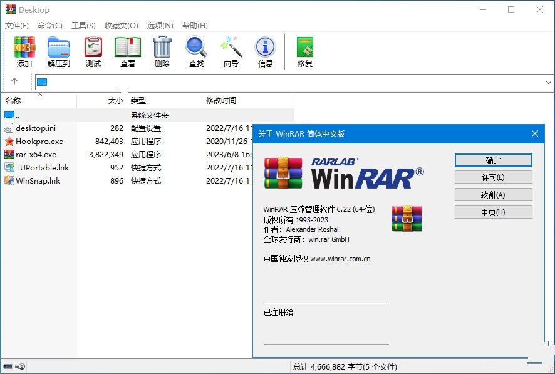The width and height of the screenshot is (555, 374).
Task: Click the 修复 (Repair) toolbar icon
Action: click(x=305, y=47)
